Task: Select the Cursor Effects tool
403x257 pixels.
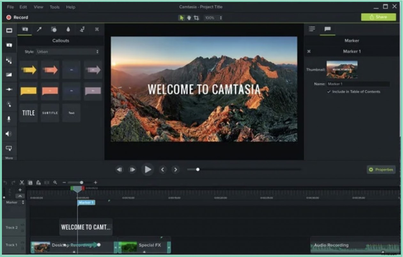Action: 9,104
